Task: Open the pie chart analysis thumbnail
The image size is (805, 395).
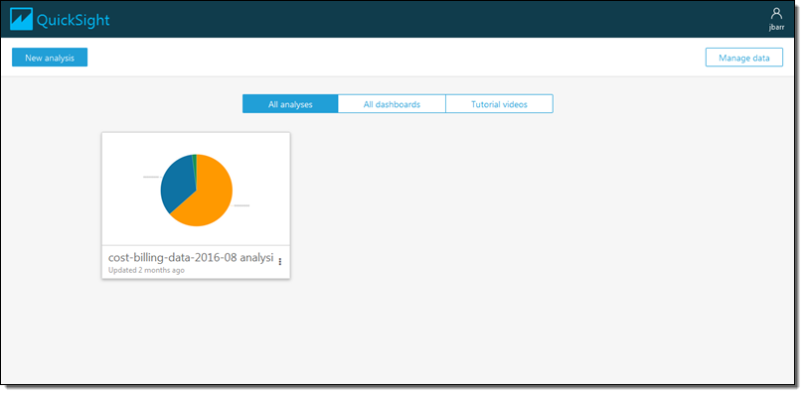Action: [x=196, y=190]
